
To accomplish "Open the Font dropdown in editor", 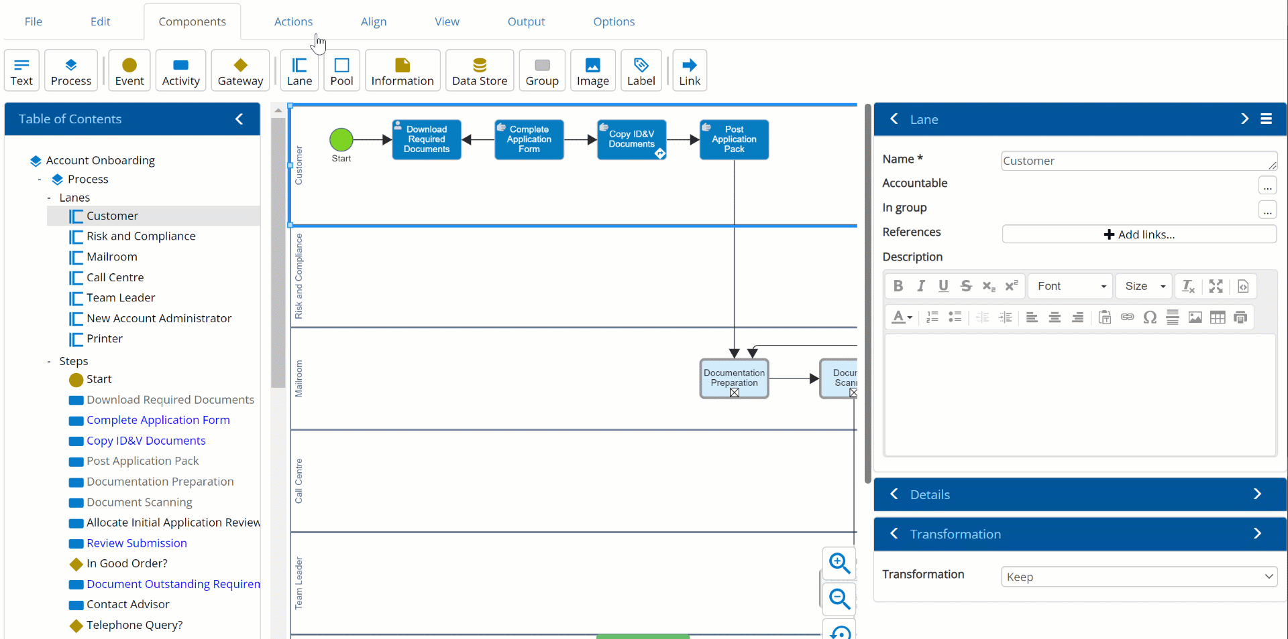I will coord(1071,286).
